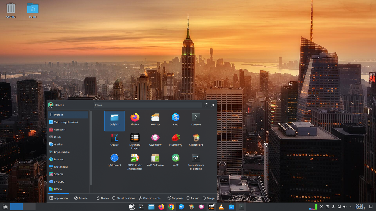Click the openSUSE application launcher in taskbar
This screenshot has width=376, height=211.
(132, 207)
